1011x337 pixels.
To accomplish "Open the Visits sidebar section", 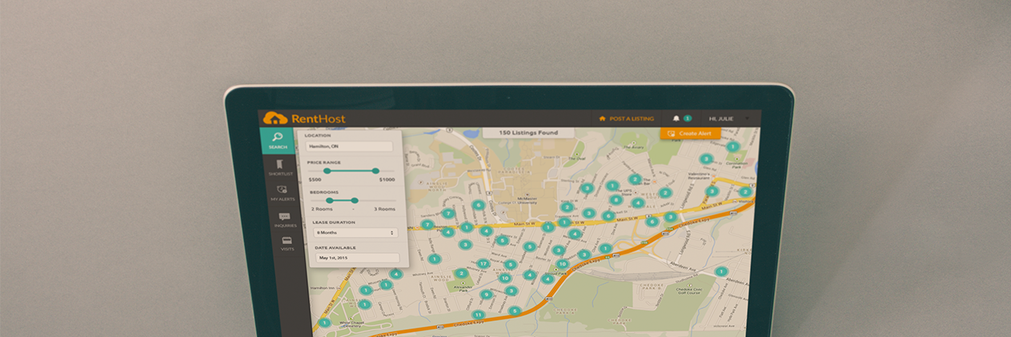I will click(x=287, y=243).
